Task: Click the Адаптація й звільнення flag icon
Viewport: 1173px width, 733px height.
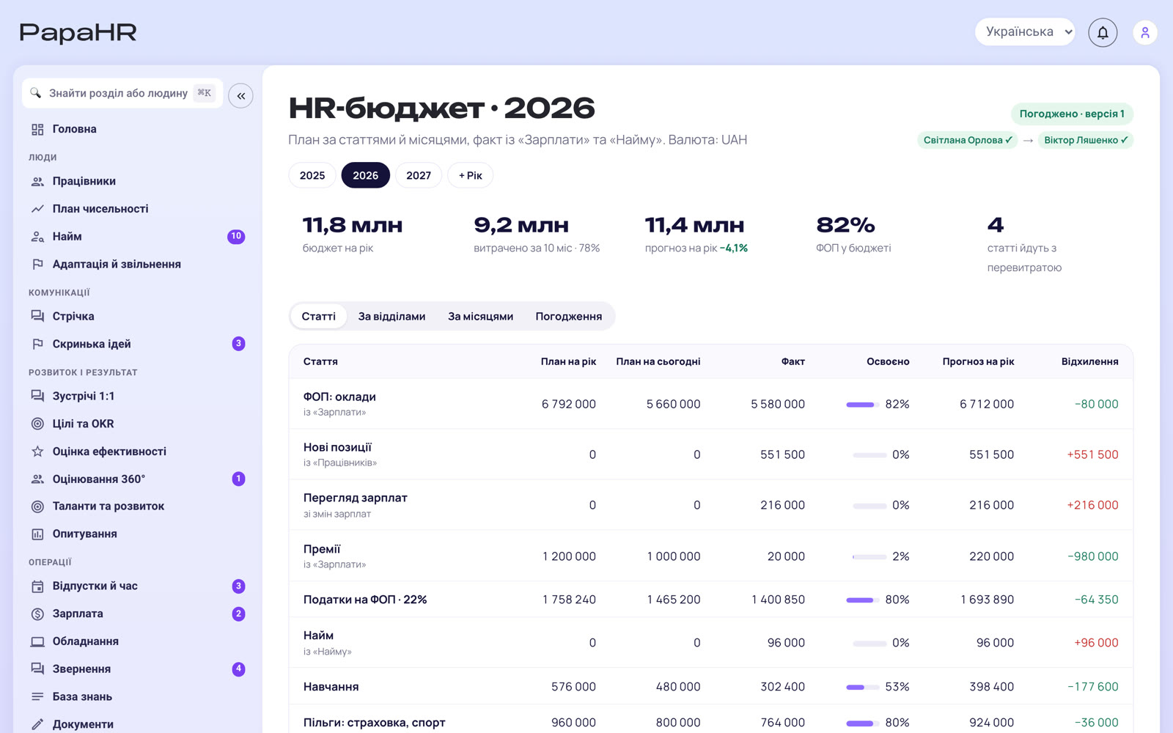Action: 37,264
